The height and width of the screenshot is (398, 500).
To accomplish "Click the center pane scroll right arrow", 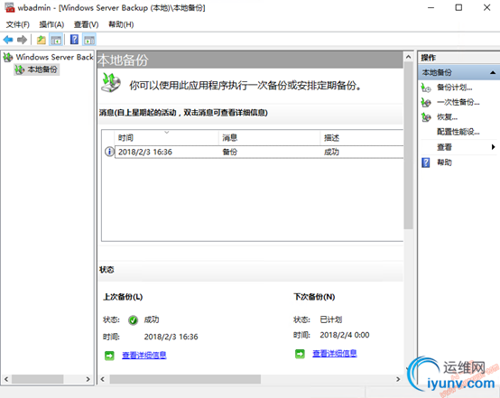I will [398, 379].
